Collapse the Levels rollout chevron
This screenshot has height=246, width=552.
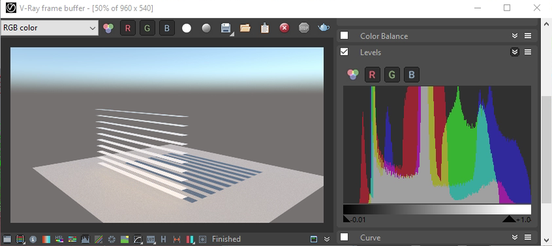(x=515, y=52)
